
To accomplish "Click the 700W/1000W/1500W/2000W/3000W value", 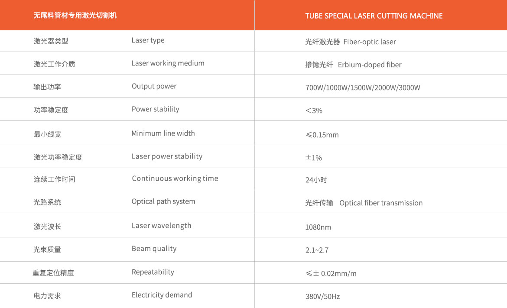I will tap(363, 88).
